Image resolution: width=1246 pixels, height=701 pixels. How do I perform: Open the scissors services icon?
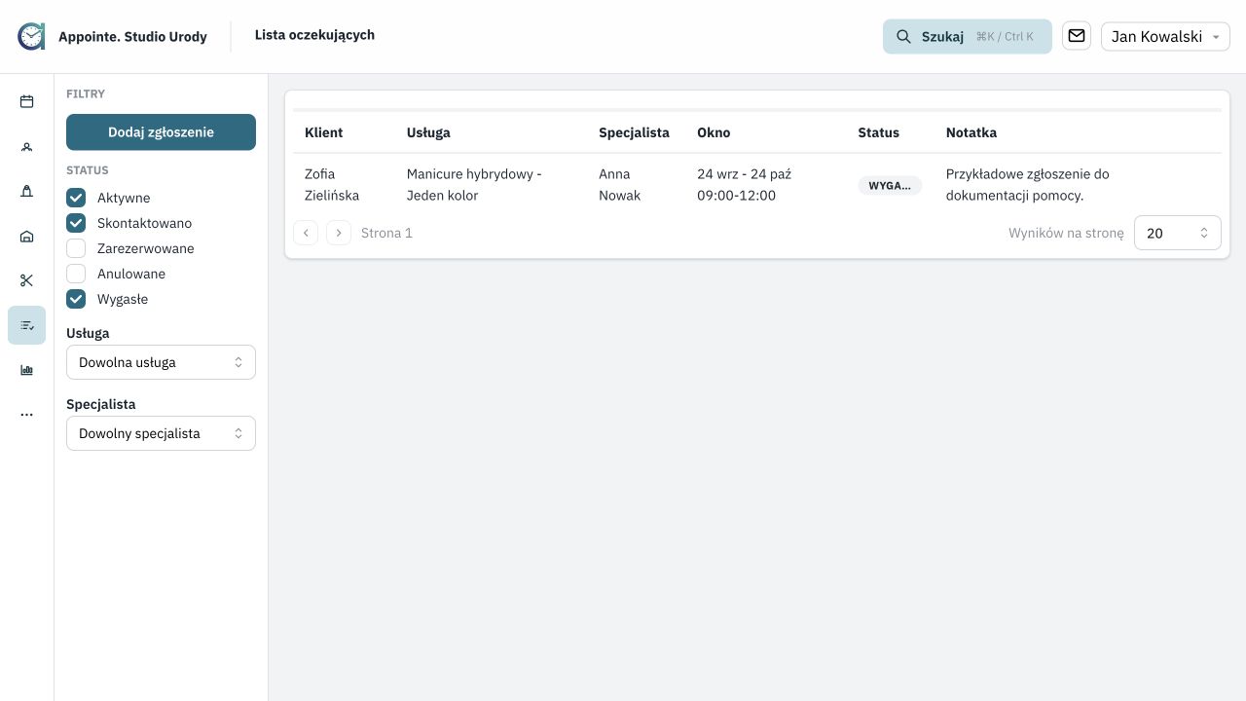(26, 280)
